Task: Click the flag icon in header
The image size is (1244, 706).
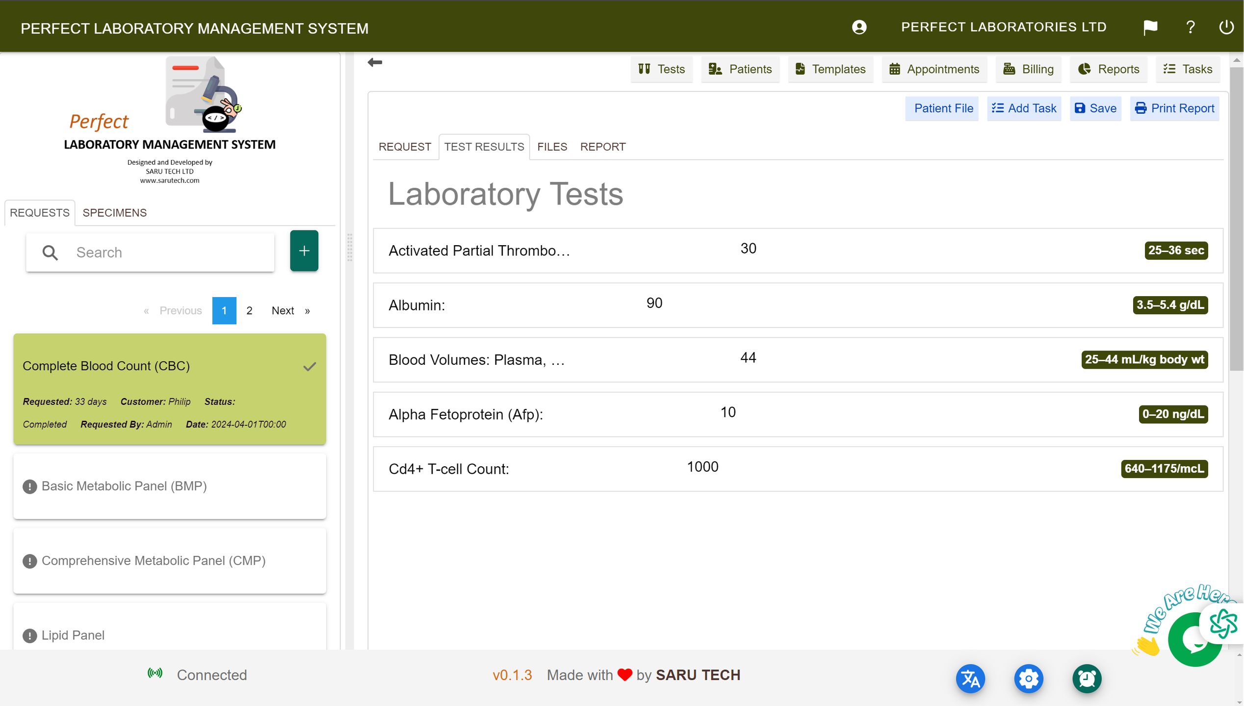Action: pyautogui.click(x=1150, y=27)
